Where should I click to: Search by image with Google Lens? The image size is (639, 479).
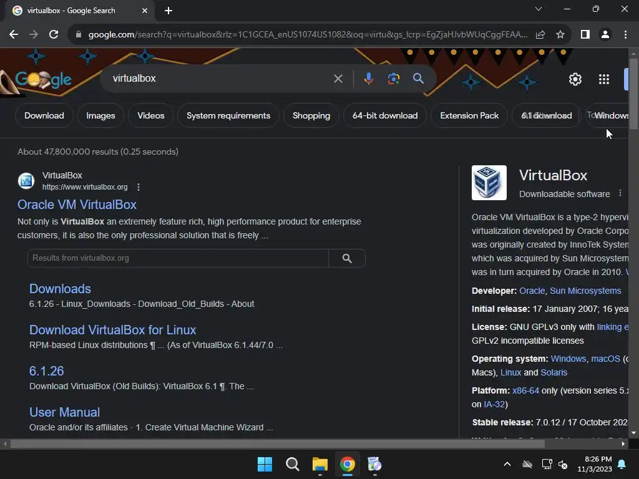tap(393, 79)
